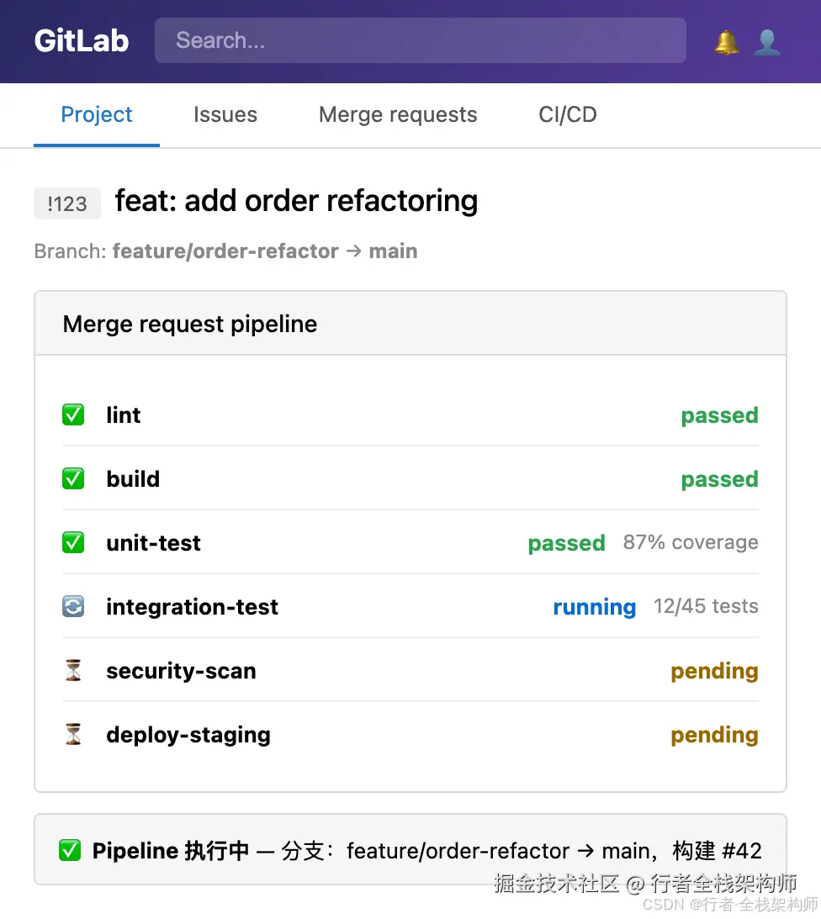Image resolution: width=821 pixels, height=919 pixels.
Task: Click the running status of integration-test
Action: tap(595, 607)
